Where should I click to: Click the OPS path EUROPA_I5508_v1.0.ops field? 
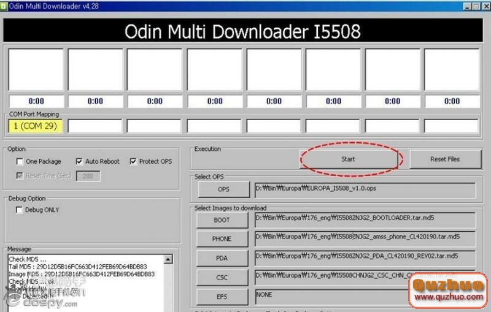pos(365,190)
